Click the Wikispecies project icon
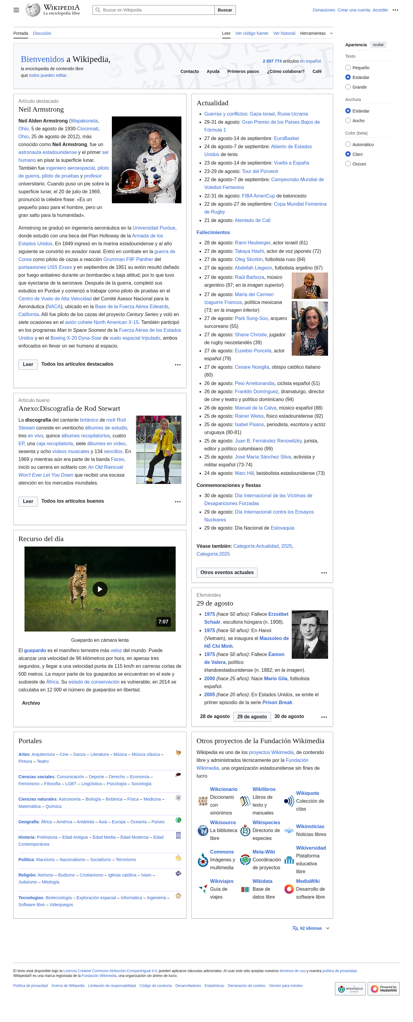This screenshot has width=413, height=1022. (x=245, y=830)
